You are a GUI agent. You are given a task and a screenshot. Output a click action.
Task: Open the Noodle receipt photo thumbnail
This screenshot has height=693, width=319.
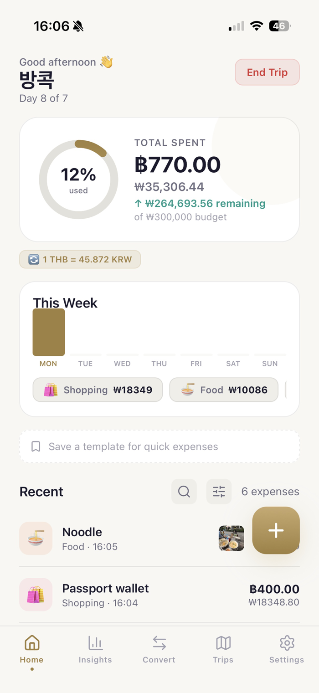(231, 538)
